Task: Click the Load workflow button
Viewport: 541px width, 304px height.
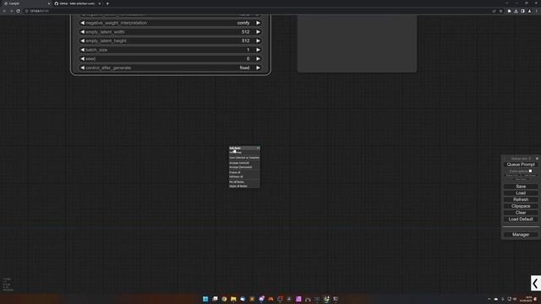Action: pyautogui.click(x=521, y=193)
